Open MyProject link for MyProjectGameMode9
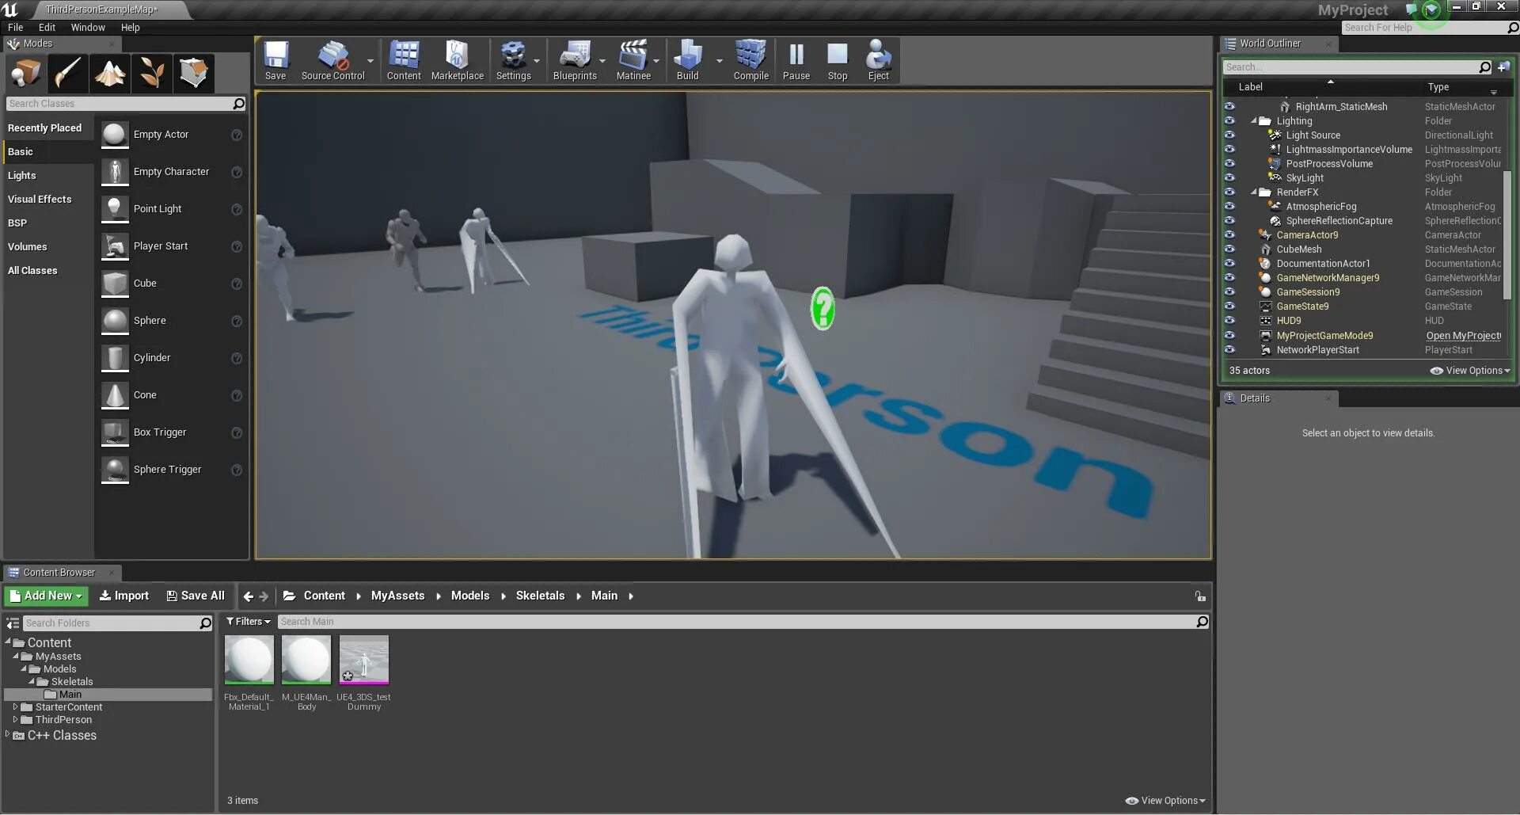1520x815 pixels. pos(1464,336)
